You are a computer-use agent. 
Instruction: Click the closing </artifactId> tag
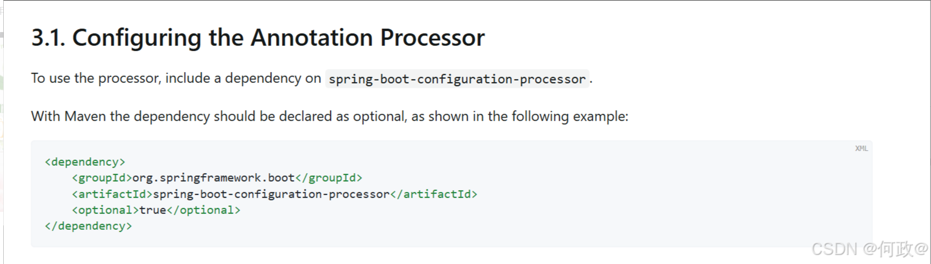pyautogui.click(x=434, y=194)
